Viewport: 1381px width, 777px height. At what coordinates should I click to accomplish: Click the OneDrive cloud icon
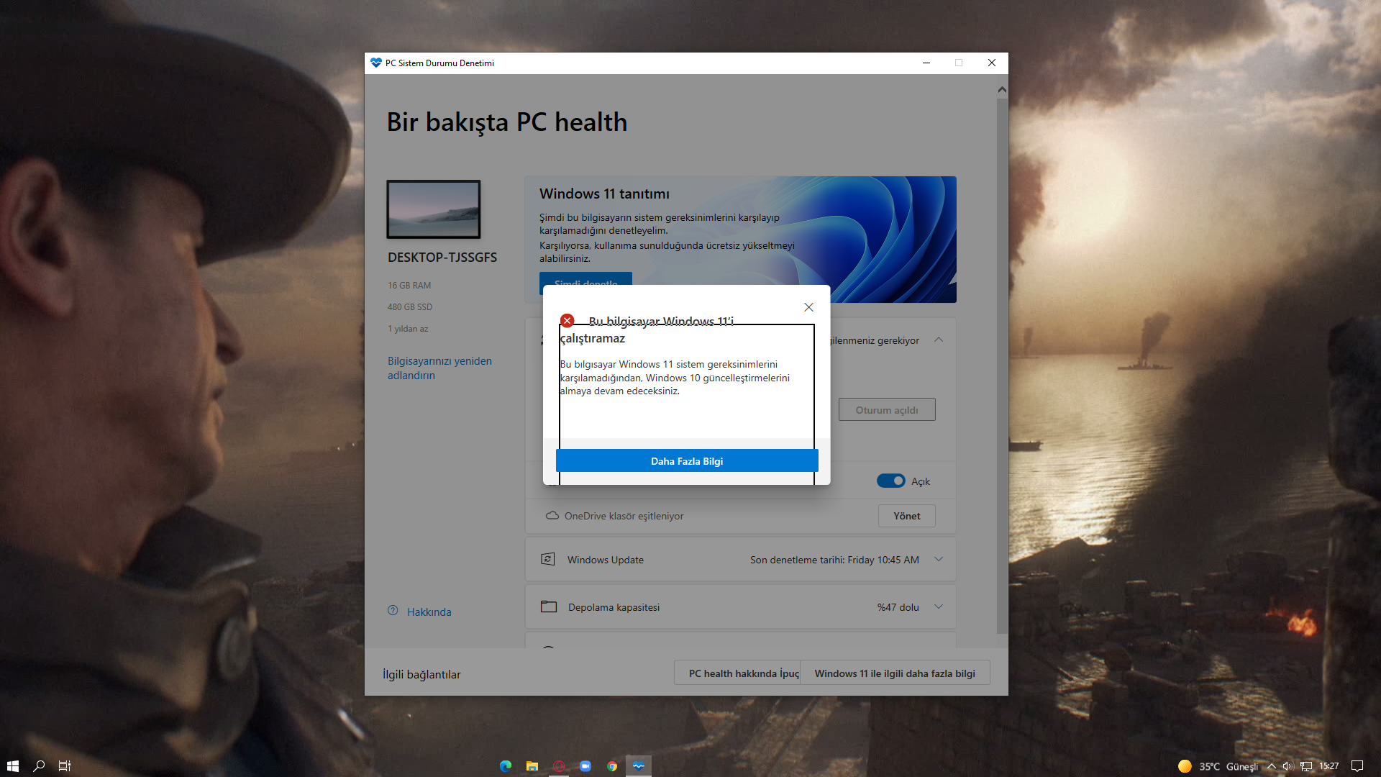(552, 516)
